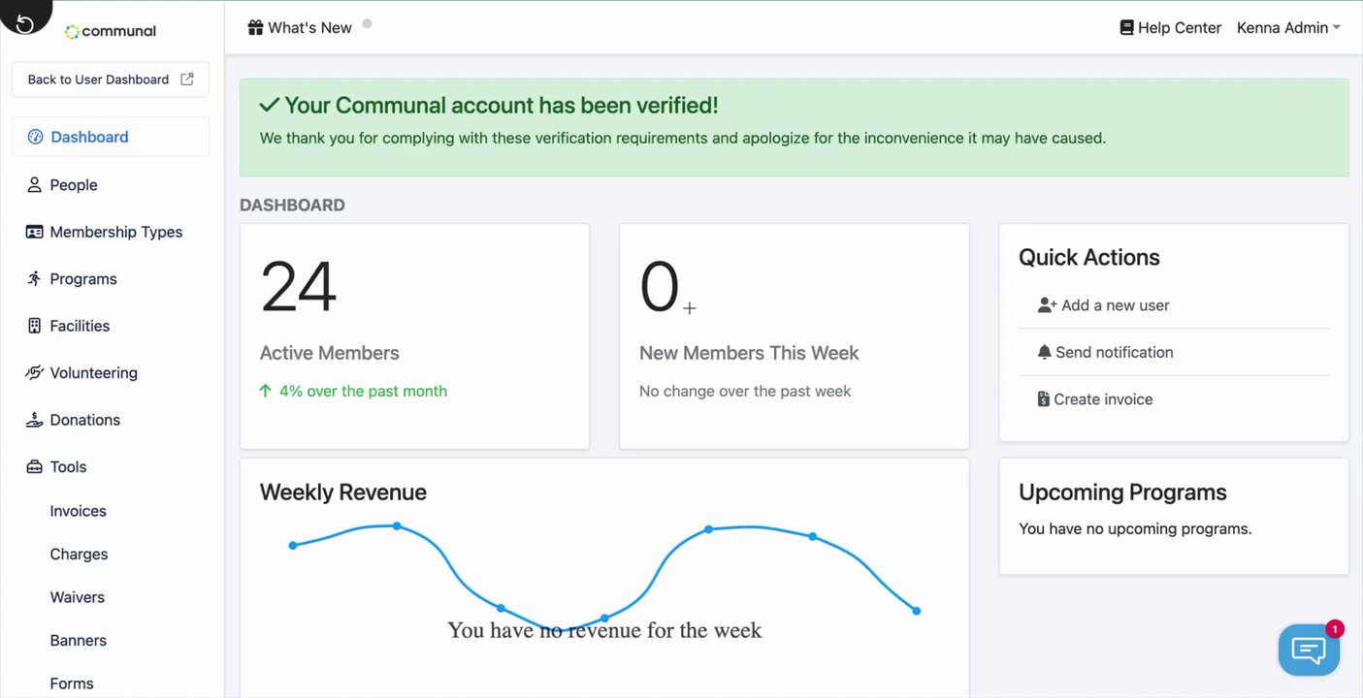Open the chat support bubble icon
This screenshot has width=1363, height=698.
tap(1309, 650)
